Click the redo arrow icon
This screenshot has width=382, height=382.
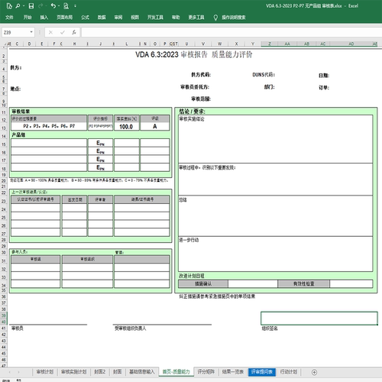(40, 6)
